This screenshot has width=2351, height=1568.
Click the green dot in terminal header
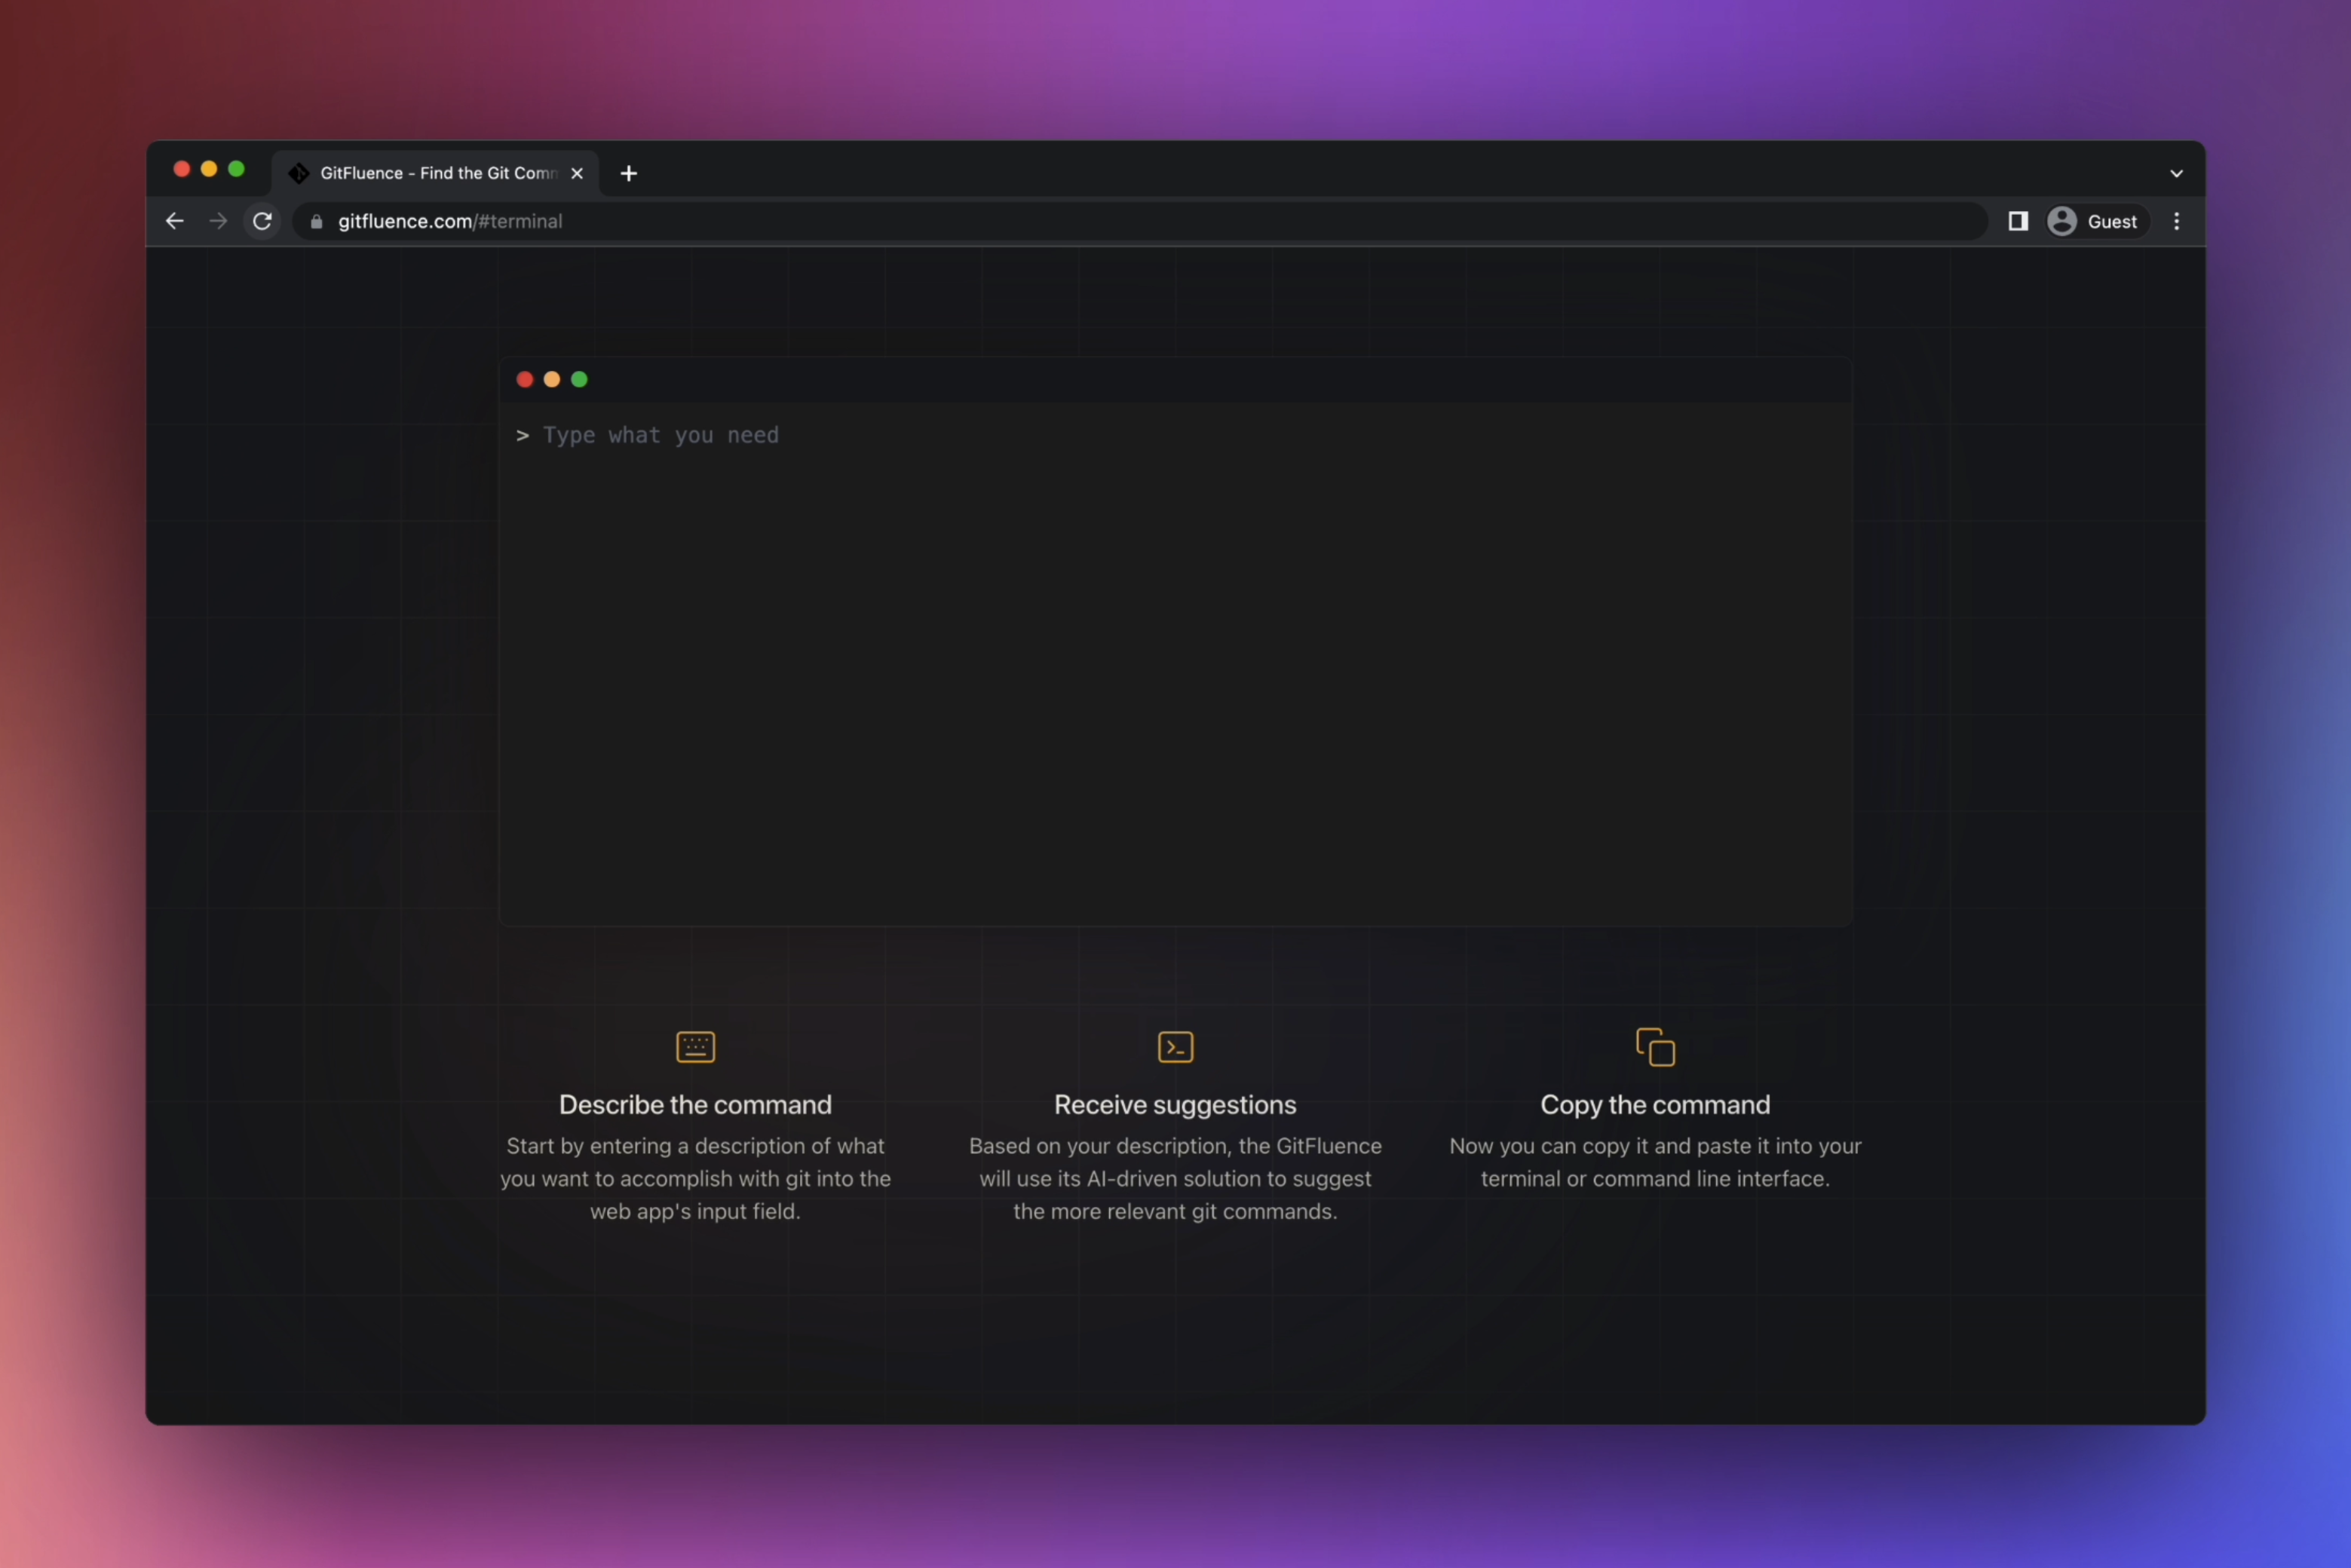(x=579, y=379)
